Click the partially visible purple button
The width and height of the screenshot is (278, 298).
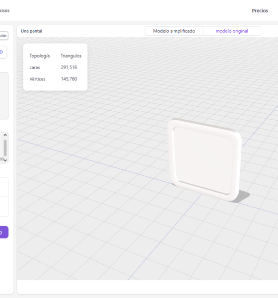[4, 232]
